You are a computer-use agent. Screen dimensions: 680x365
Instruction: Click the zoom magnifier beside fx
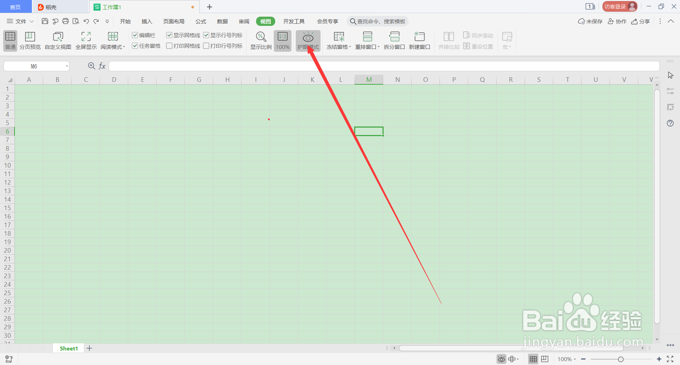(91, 66)
